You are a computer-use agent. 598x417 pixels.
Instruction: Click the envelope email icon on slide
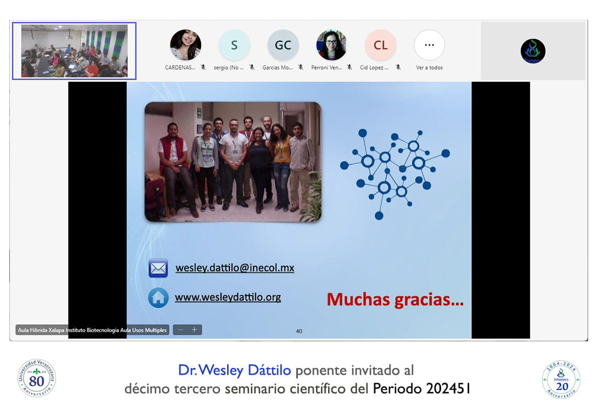pos(158,268)
